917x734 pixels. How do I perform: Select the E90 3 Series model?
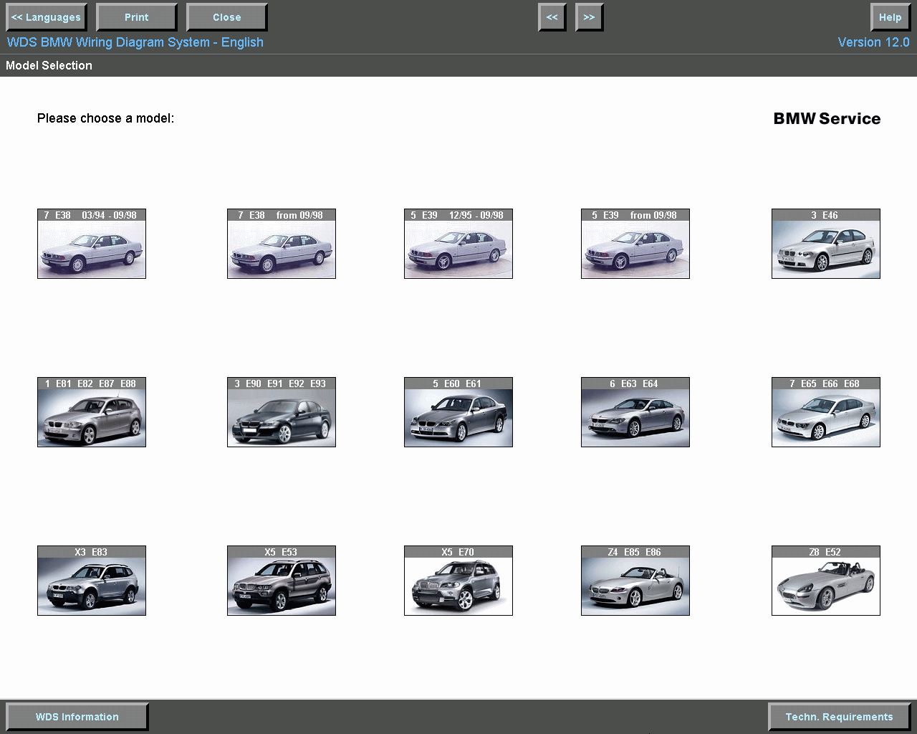click(x=281, y=412)
